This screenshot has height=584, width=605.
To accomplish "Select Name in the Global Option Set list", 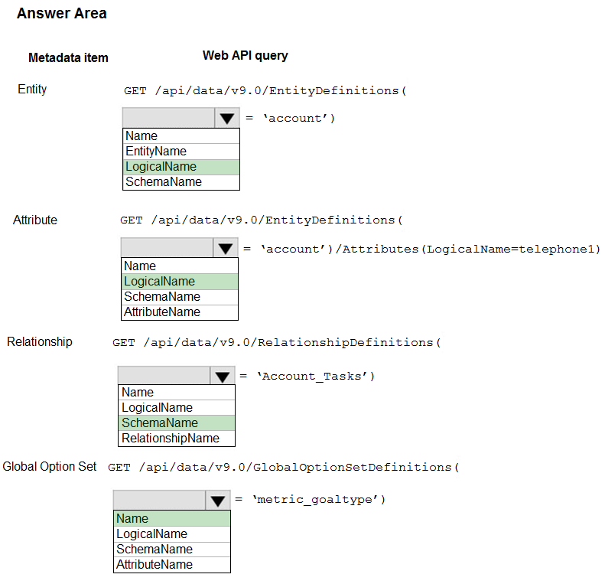I will click(x=172, y=518).
